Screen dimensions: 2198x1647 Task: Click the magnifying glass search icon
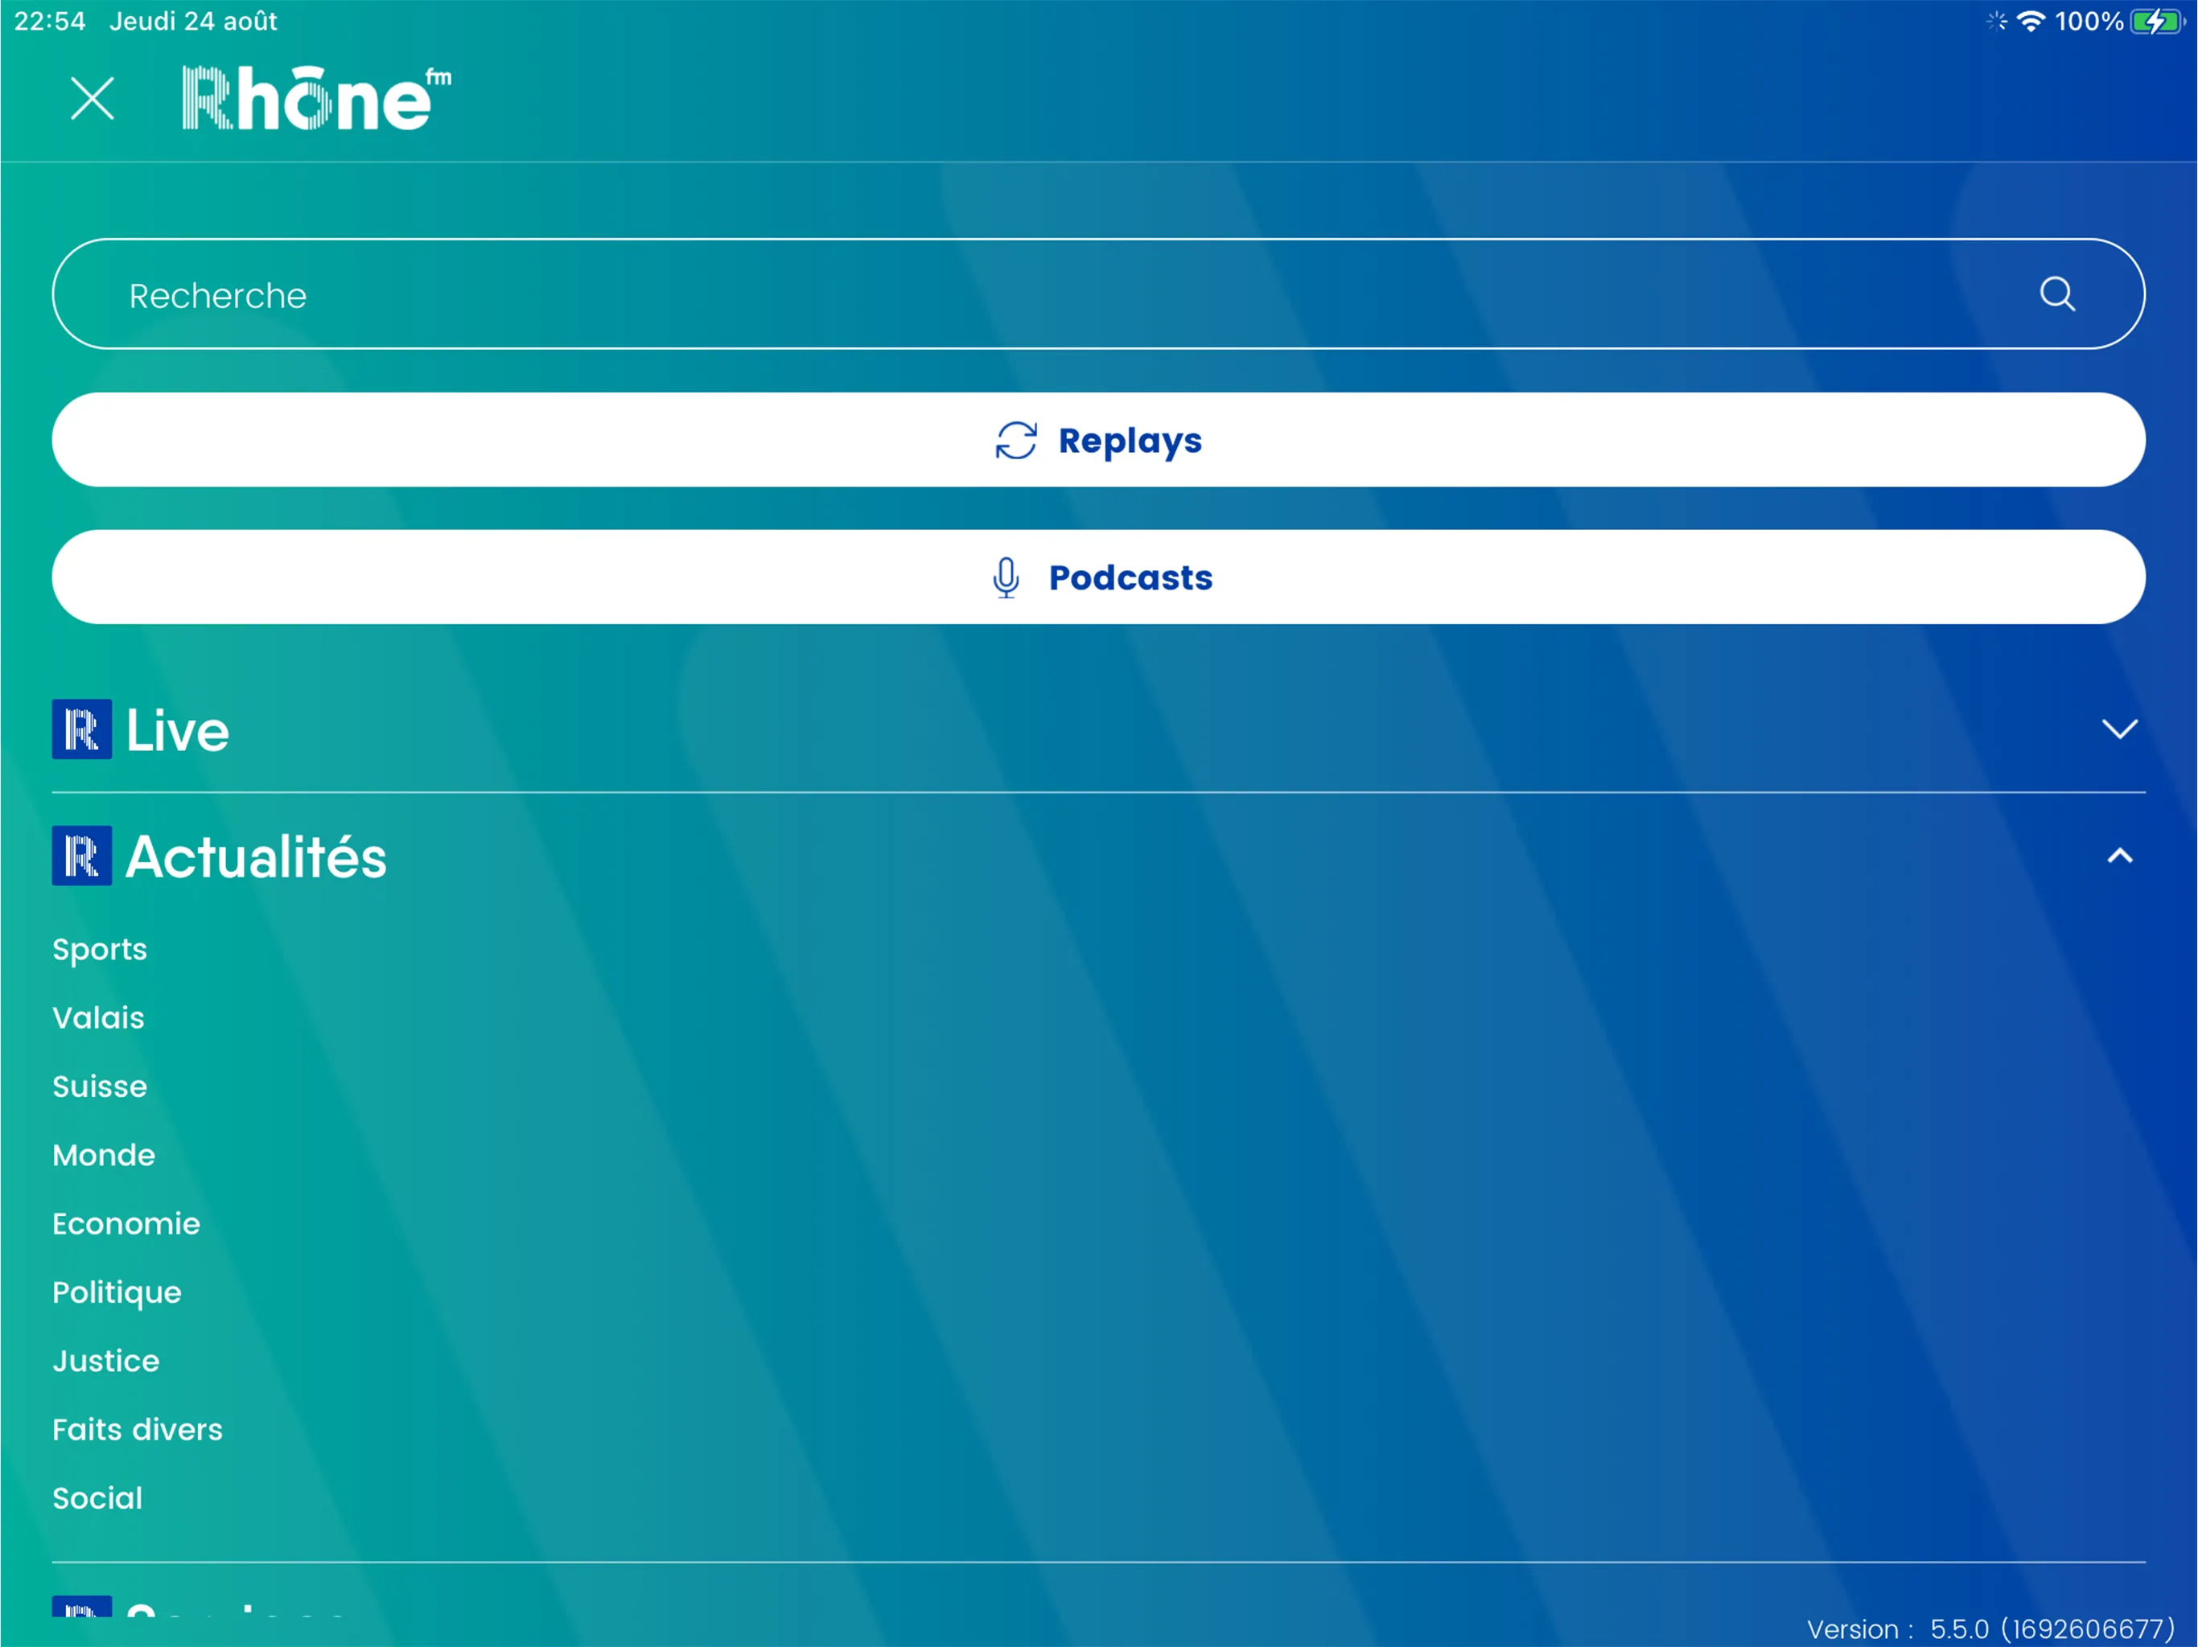click(2057, 294)
